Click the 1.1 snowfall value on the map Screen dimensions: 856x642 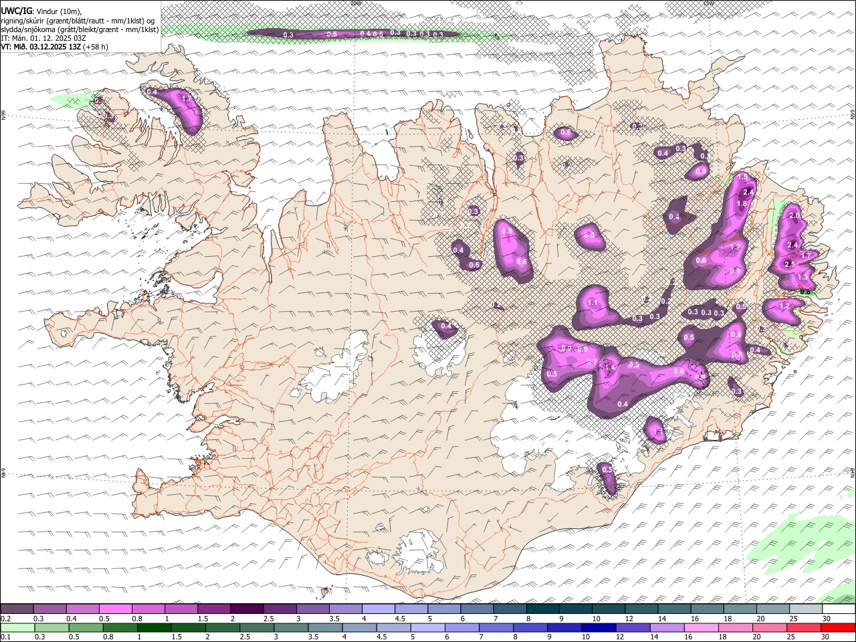pos(593,303)
